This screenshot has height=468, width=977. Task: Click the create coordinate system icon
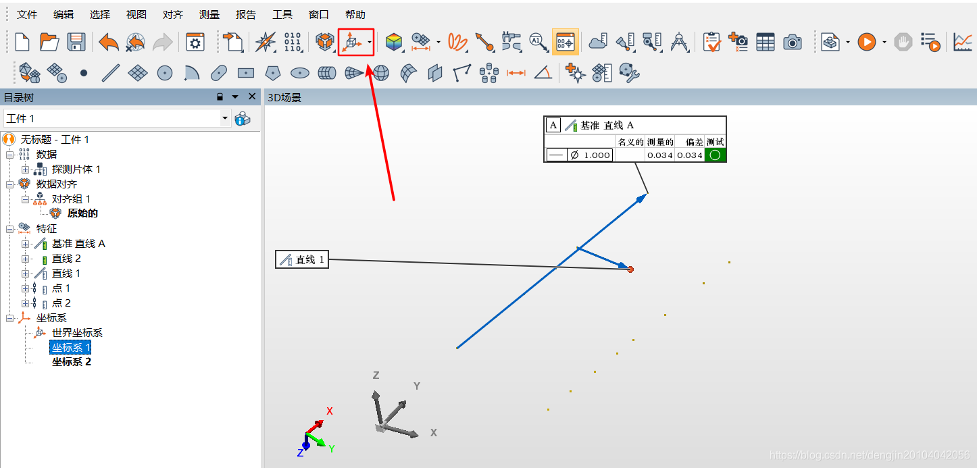click(353, 42)
